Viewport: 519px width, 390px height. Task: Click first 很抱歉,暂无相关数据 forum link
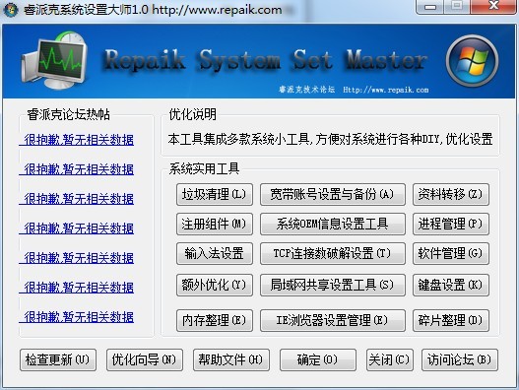(x=77, y=140)
